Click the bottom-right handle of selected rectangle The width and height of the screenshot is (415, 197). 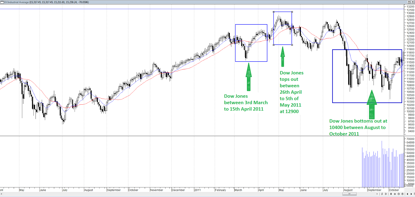click(x=292, y=45)
